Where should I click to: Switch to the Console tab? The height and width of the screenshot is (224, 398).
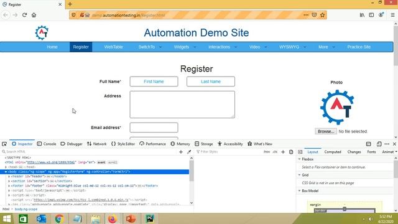coord(47,144)
